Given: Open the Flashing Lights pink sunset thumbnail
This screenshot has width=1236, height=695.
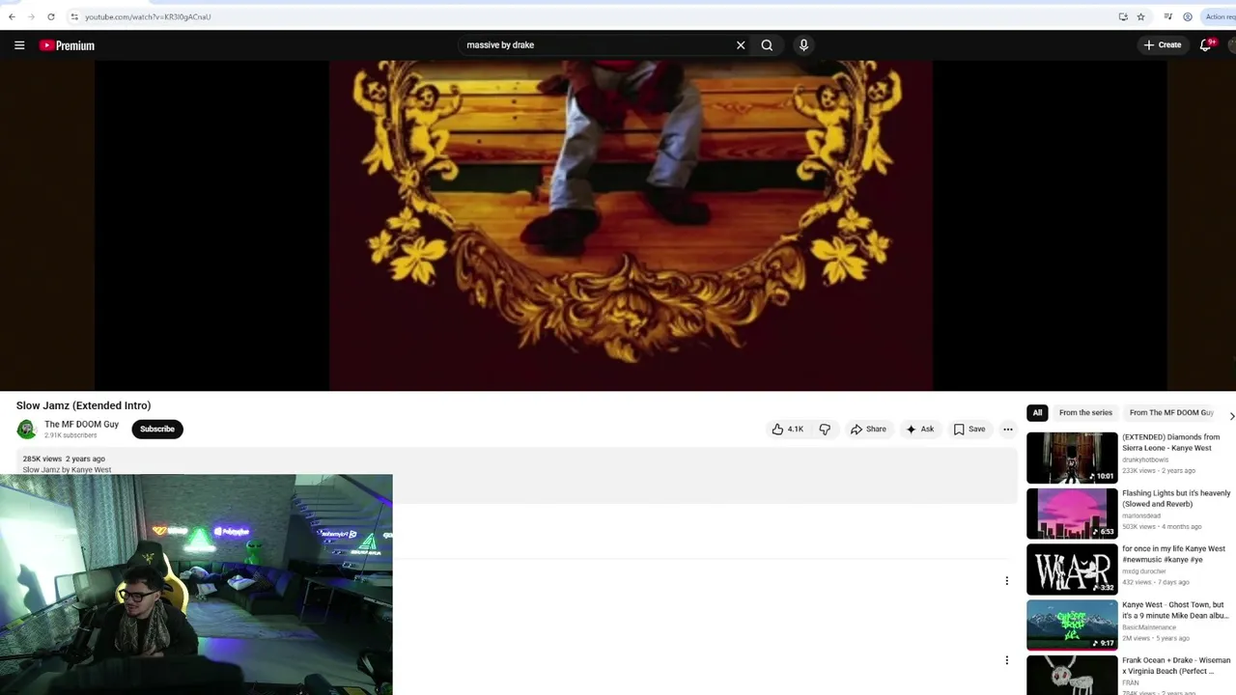Looking at the screenshot, I should tap(1072, 514).
